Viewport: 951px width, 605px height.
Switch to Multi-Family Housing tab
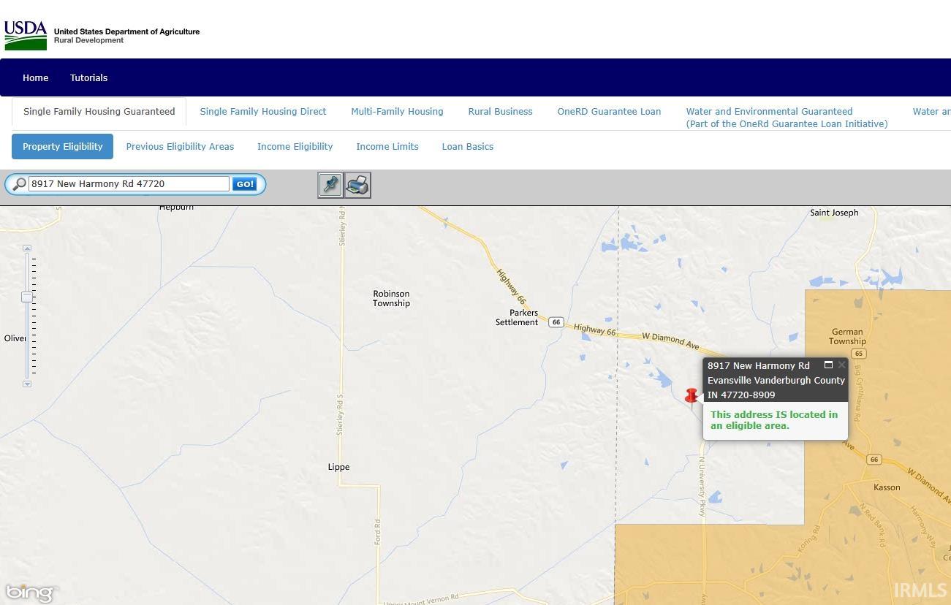(x=397, y=112)
